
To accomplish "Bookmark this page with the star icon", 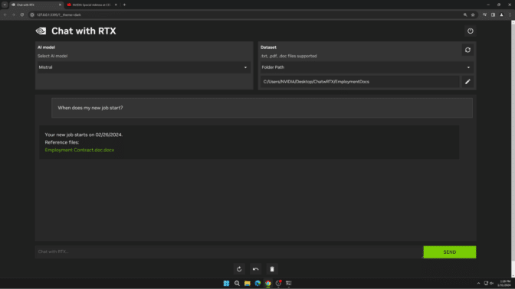I will [x=473, y=15].
